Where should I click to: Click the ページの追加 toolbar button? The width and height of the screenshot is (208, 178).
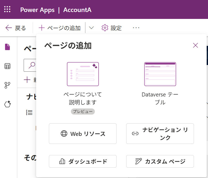pyautogui.click(x=60, y=28)
